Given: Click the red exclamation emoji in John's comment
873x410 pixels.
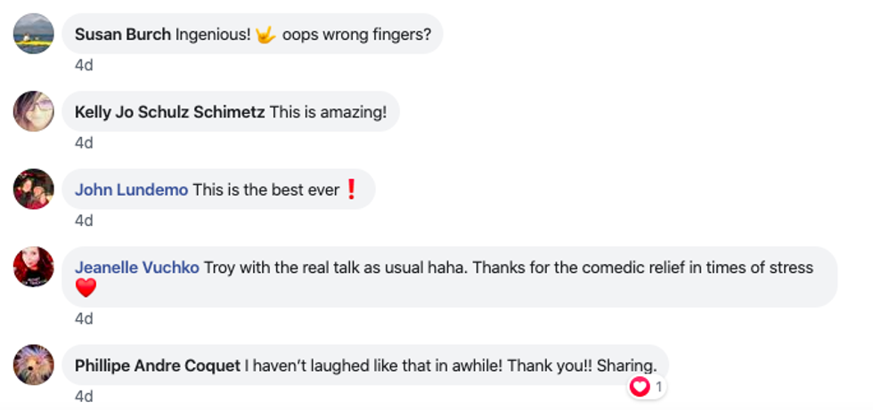Looking at the screenshot, I should click(351, 189).
